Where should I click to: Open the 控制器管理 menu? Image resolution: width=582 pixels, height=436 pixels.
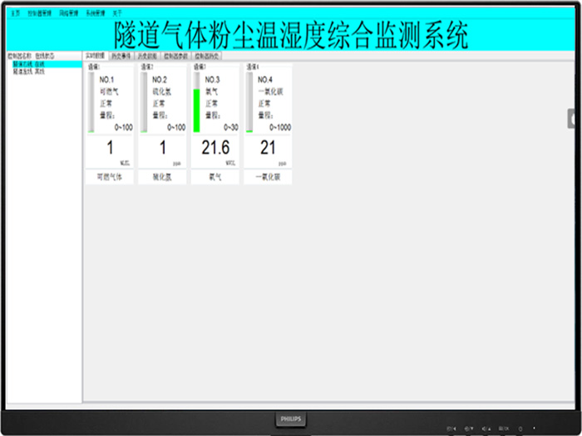pos(39,13)
